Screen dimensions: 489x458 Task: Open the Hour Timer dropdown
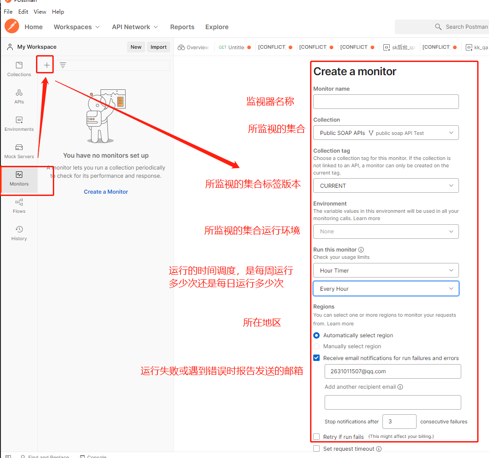(x=386, y=270)
